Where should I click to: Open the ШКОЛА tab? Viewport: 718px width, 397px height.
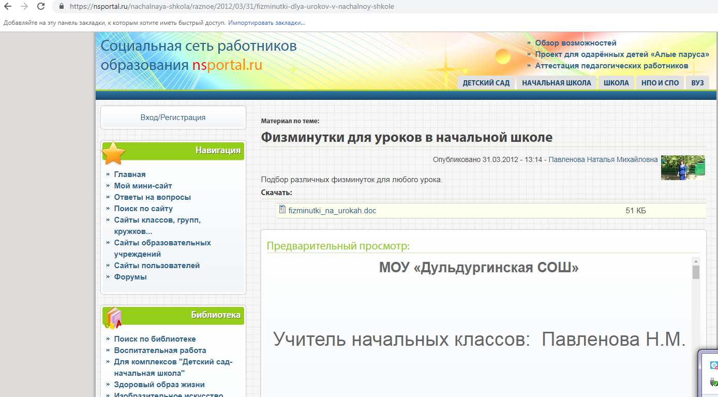click(x=616, y=83)
